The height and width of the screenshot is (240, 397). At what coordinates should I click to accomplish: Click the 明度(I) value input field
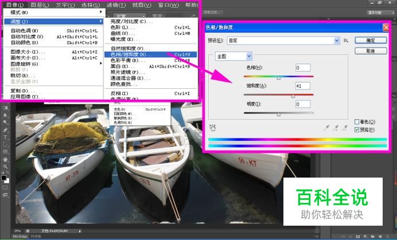[x=303, y=104]
